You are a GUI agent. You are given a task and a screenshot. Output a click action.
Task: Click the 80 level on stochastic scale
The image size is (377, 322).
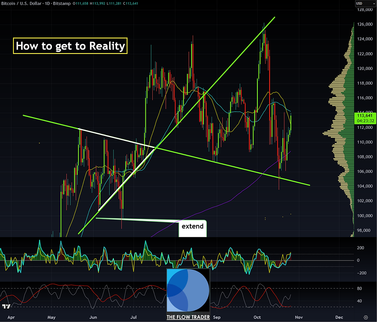tap(359, 289)
